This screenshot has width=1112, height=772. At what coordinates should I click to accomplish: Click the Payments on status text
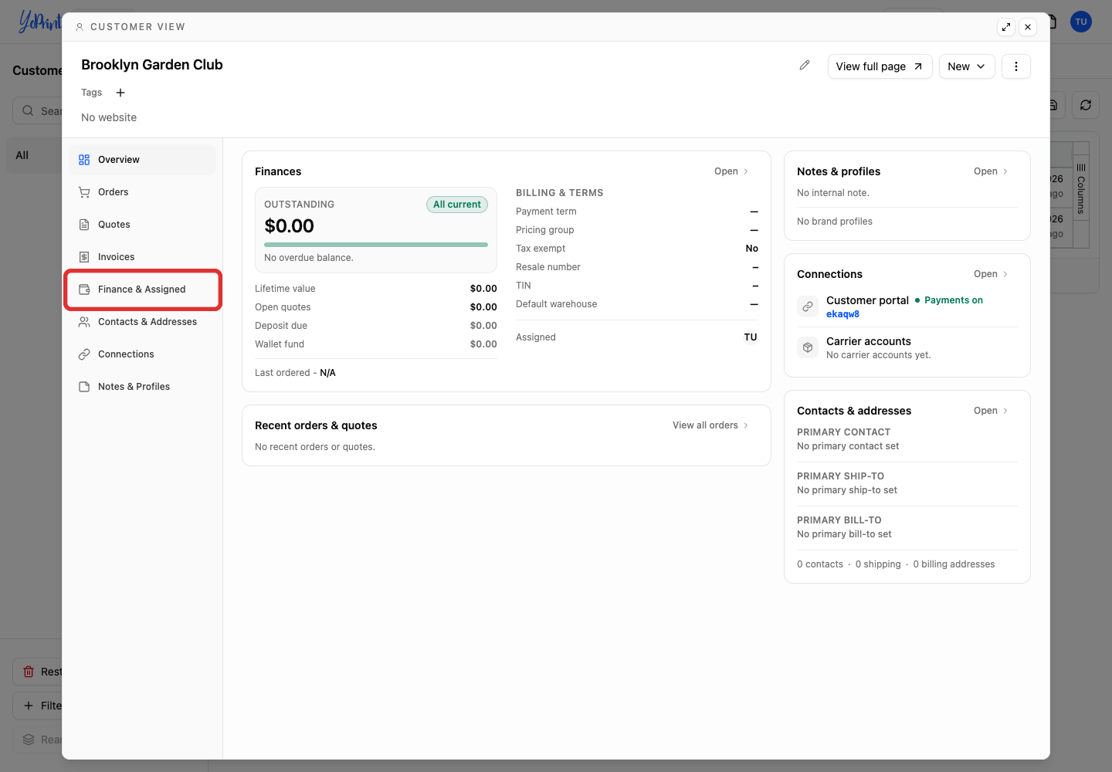(x=954, y=300)
